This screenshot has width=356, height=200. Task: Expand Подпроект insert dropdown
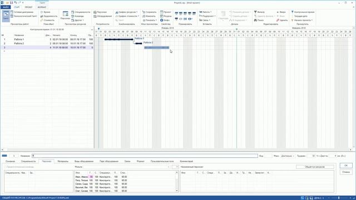[207, 16]
